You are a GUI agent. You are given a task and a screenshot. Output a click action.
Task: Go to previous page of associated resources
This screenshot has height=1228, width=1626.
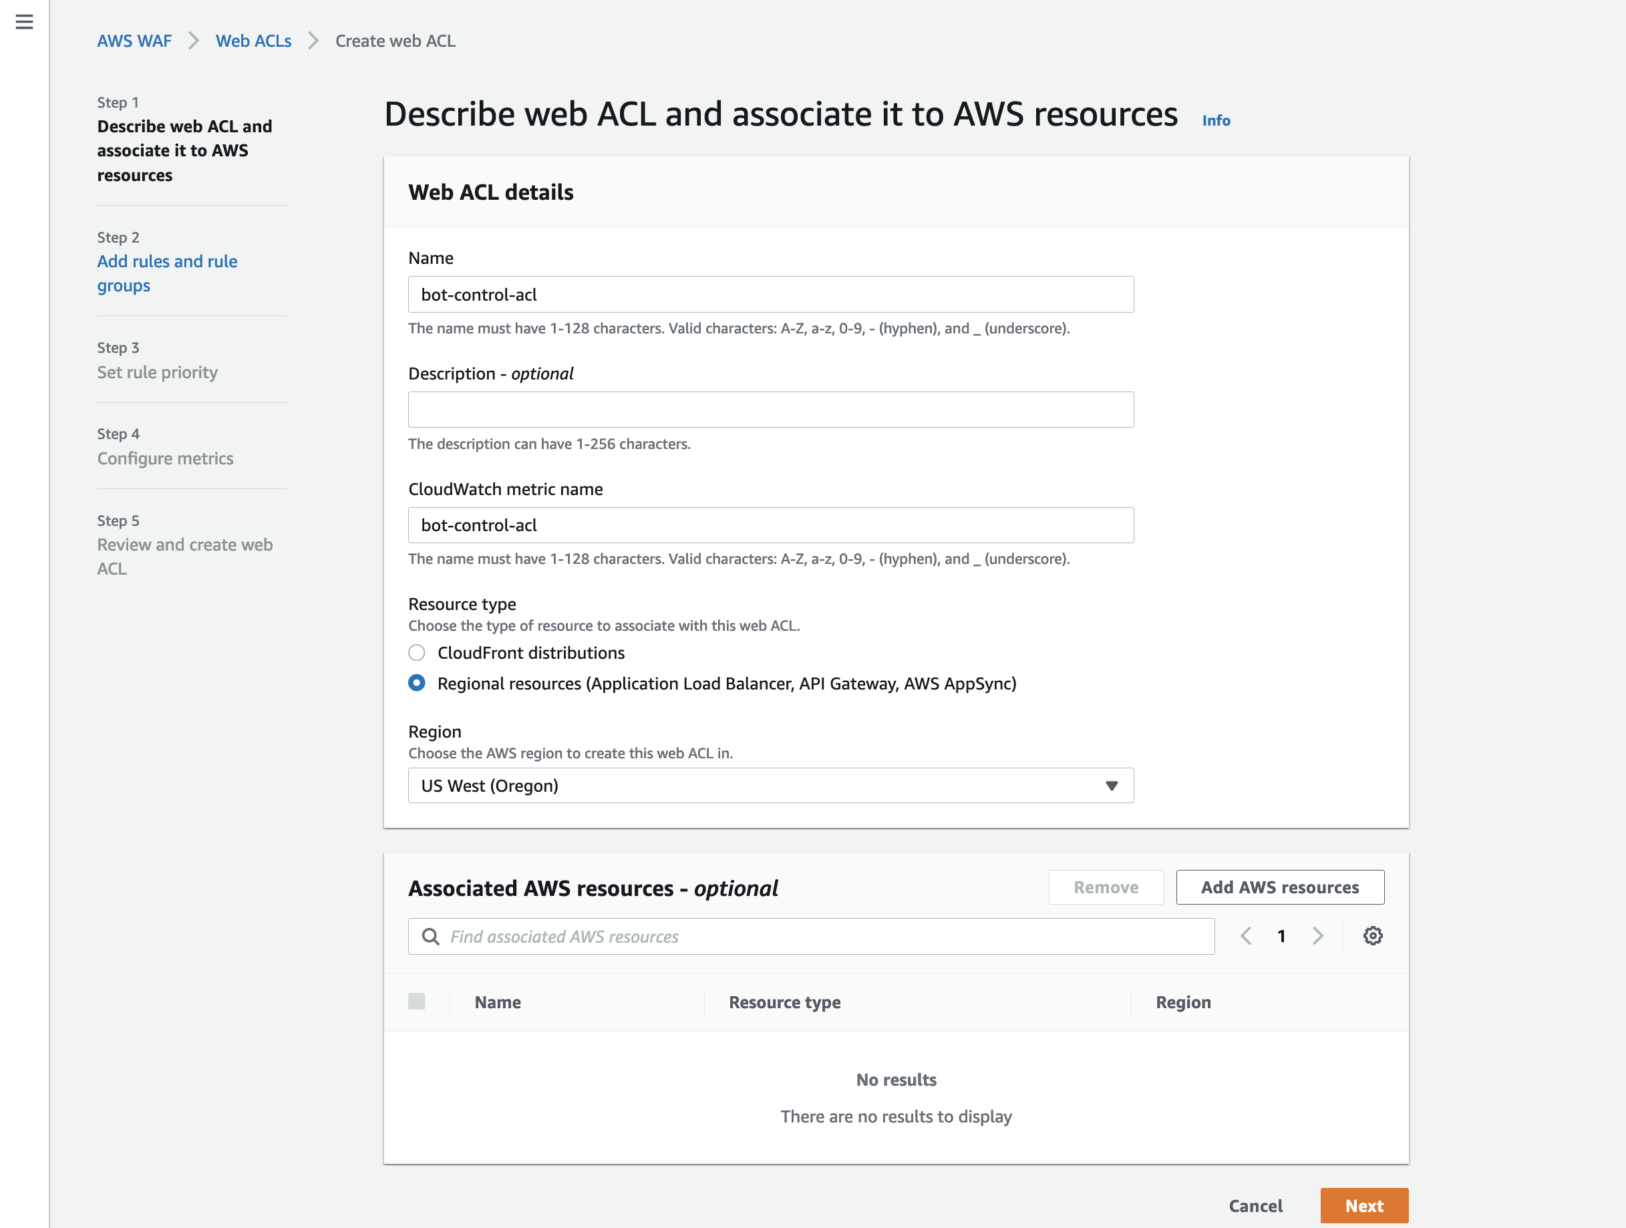click(x=1246, y=935)
